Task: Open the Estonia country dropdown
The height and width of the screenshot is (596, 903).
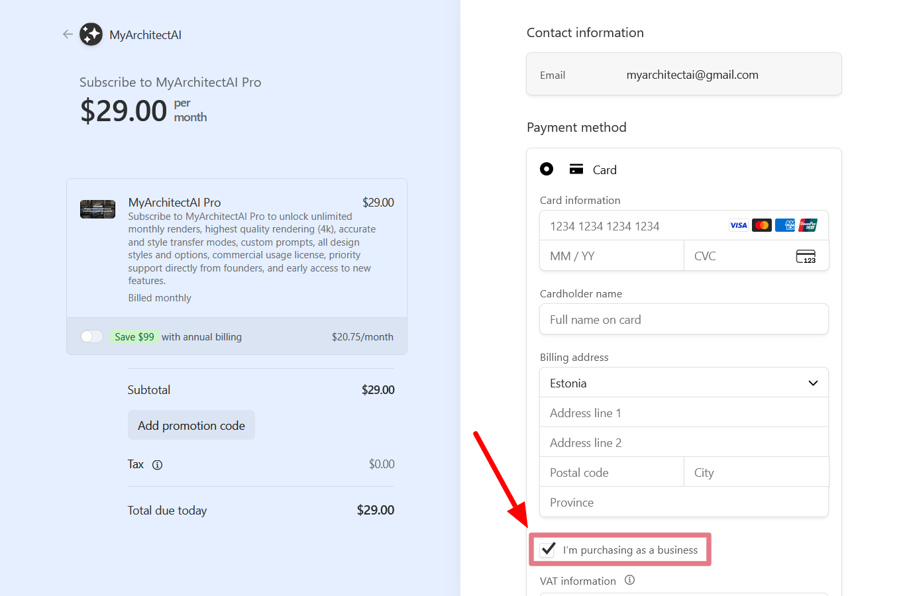Action: tap(684, 383)
